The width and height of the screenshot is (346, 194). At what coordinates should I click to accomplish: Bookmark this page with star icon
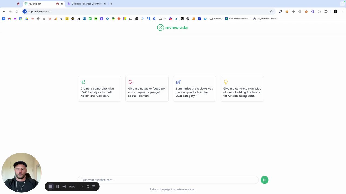(271, 12)
